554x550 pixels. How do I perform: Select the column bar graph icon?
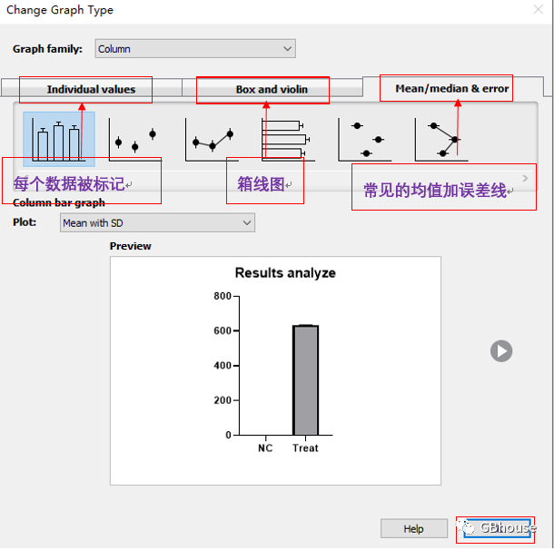[58, 138]
